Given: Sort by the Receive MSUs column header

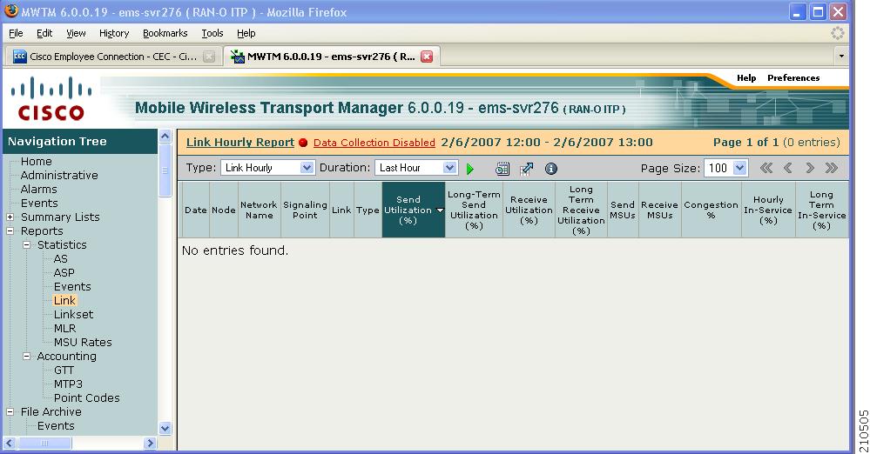Looking at the screenshot, I should point(660,210).
